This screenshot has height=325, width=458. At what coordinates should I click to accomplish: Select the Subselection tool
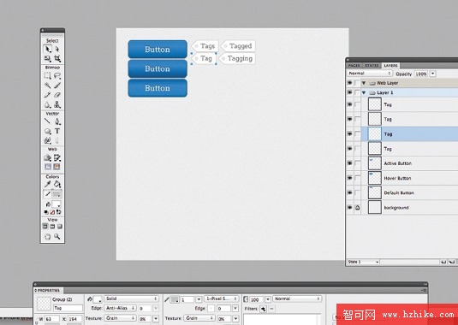pyautogui.click(x=57, y=49)
